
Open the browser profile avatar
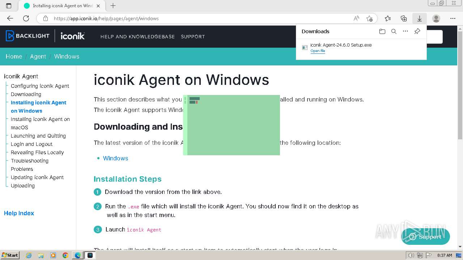436,18
